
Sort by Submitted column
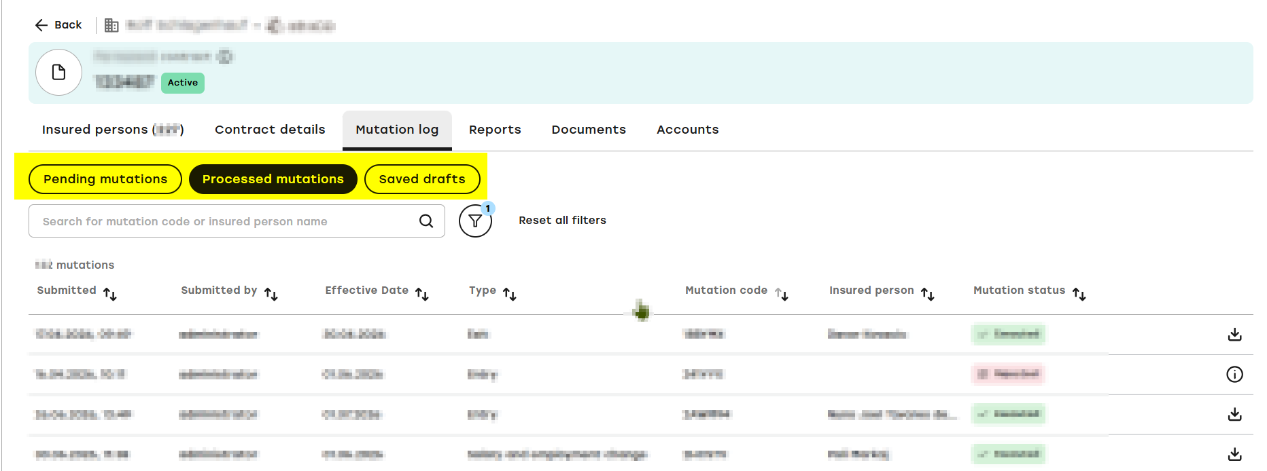110,294
